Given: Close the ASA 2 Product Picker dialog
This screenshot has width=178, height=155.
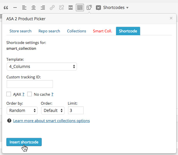Looking at the screenshot, I should (171, 18).
